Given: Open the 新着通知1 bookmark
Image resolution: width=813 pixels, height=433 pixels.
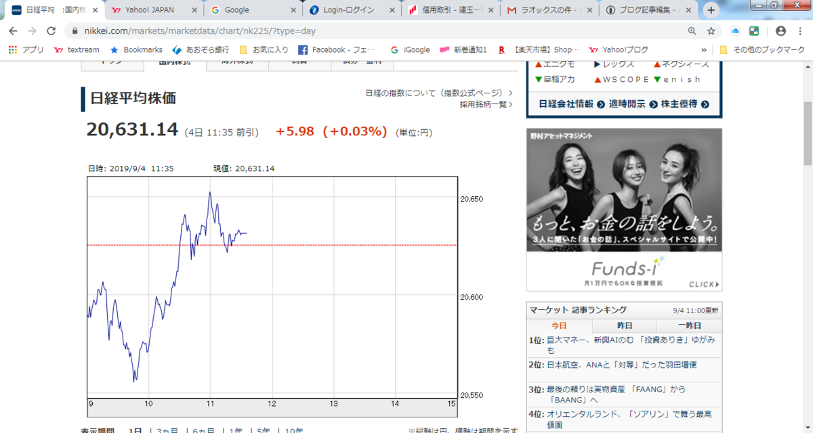Looking at the screenshot, I should [463, 49].
